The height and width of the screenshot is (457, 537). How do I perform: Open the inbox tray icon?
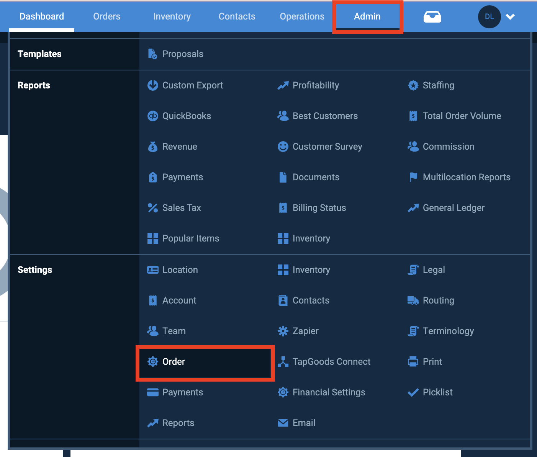click(432, 17)
